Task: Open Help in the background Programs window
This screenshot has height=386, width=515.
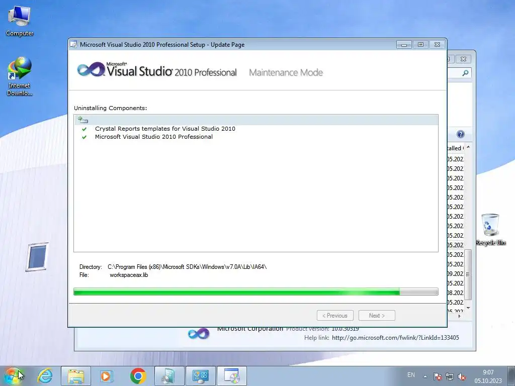Action: click(x=461, y=134)
